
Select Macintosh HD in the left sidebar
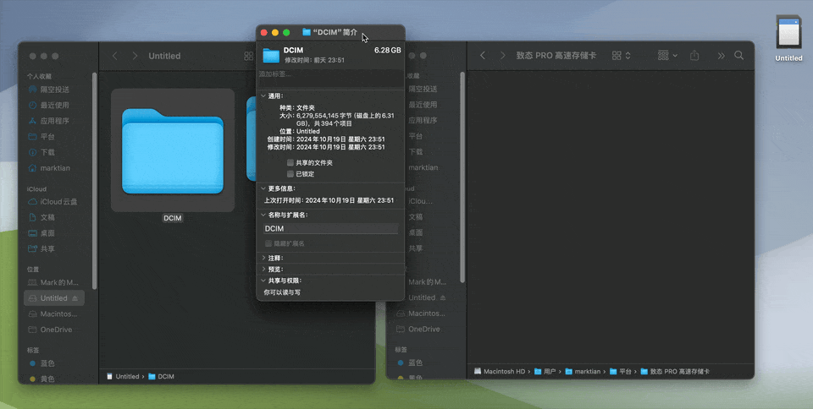click(54, 314)
